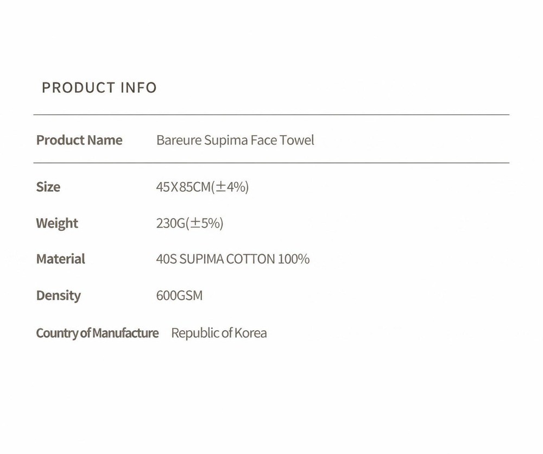Click Republic of Korea text

[219, 333]
